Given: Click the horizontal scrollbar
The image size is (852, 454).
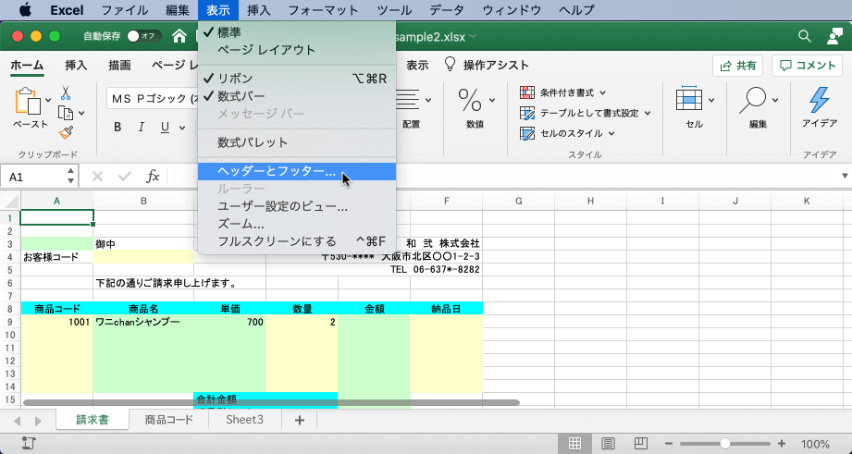Looking at the screenshot, I should [x=271, y=402].
